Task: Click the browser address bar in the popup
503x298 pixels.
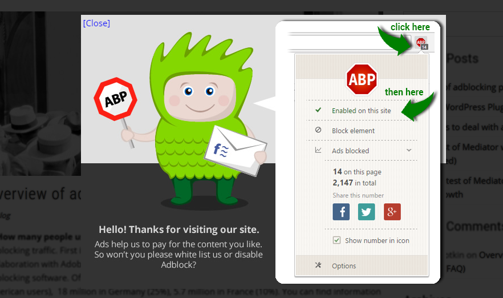Action: 350,42
